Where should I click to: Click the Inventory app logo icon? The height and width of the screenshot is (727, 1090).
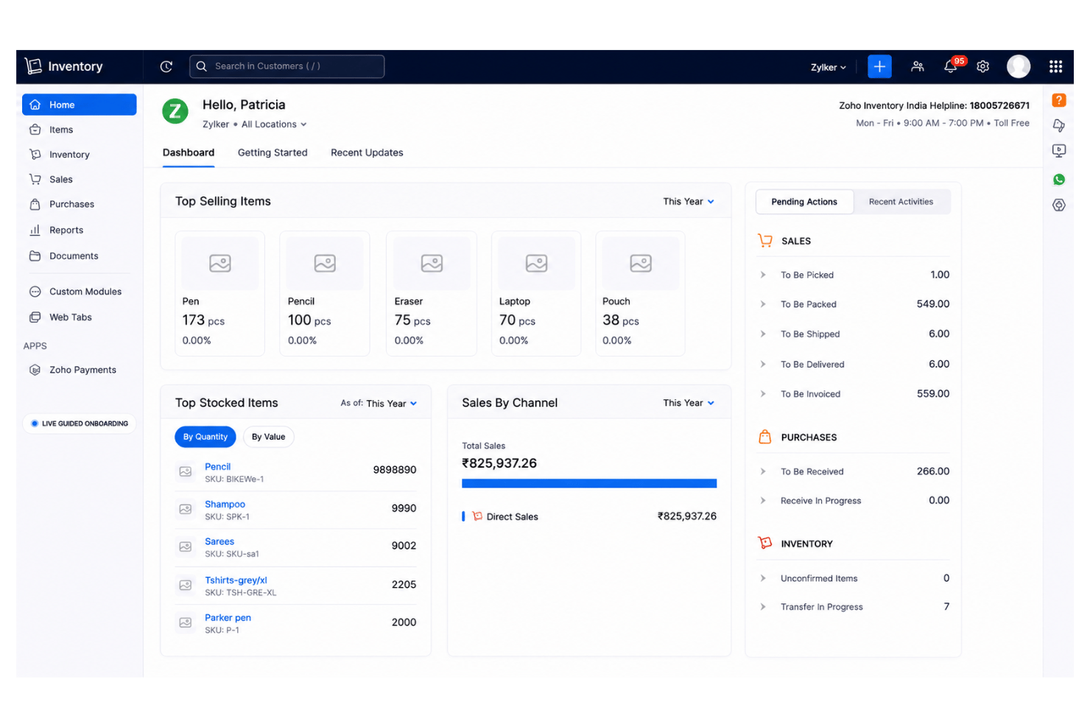(x=33, y=66)
